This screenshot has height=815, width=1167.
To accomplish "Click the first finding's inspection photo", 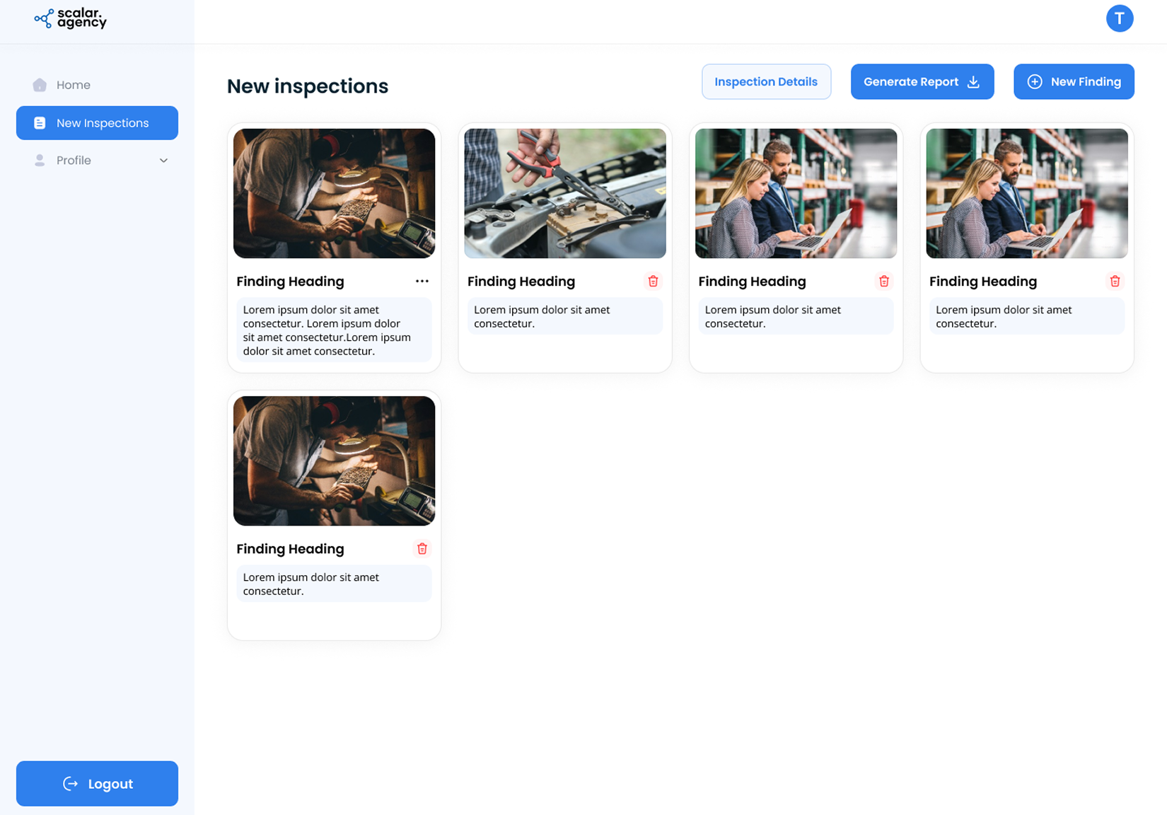I will click(334, 193).
